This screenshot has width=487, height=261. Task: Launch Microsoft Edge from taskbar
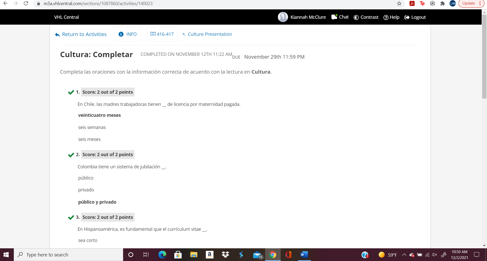click(162, 255)
